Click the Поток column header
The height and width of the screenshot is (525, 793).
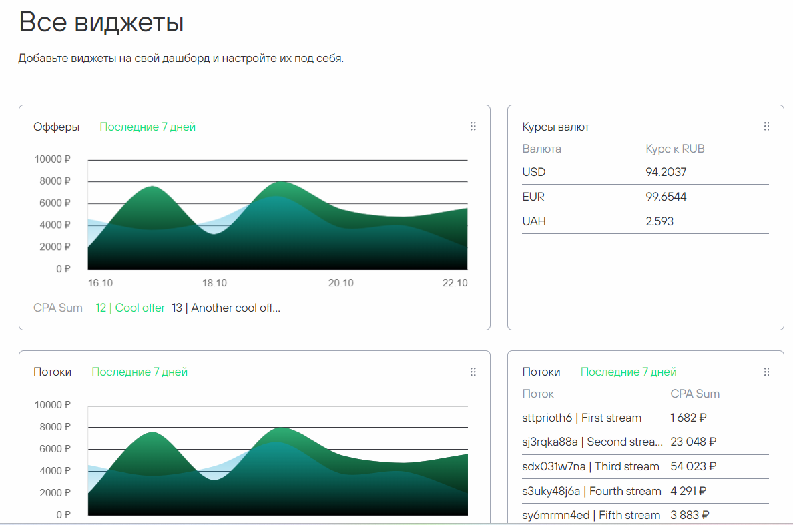tap(537, 394)
